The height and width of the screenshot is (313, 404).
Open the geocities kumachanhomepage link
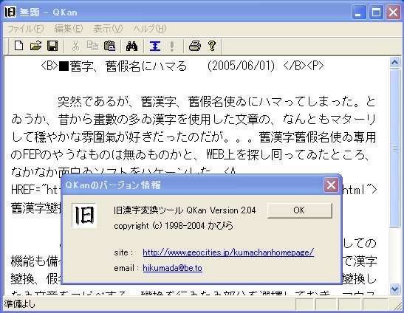coord(228,252)
